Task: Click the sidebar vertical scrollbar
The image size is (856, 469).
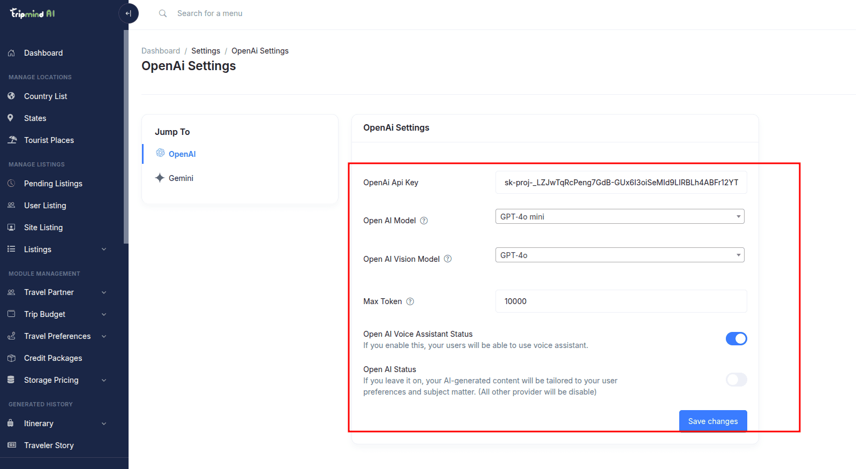Action: tap(126, 137)
